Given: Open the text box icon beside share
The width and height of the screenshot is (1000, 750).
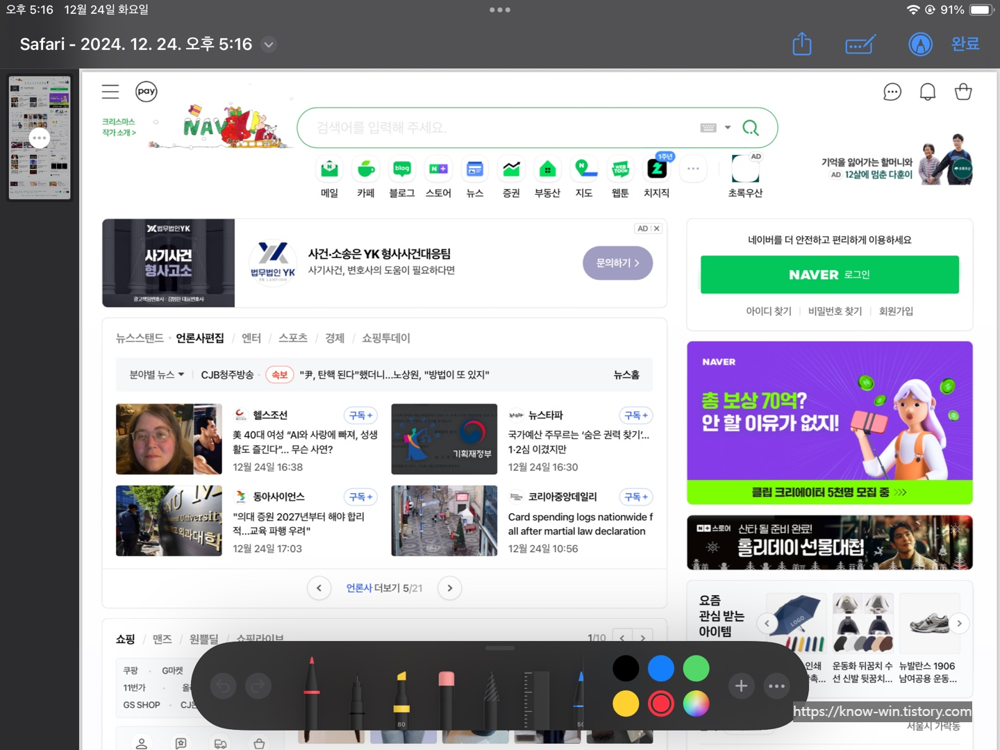Looking at the screenshot, I should click(860, 44).
